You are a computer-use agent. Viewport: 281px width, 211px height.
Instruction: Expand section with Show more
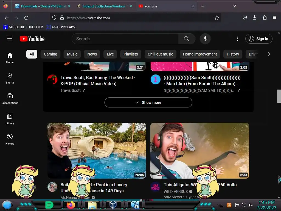(x=148, y=102)
